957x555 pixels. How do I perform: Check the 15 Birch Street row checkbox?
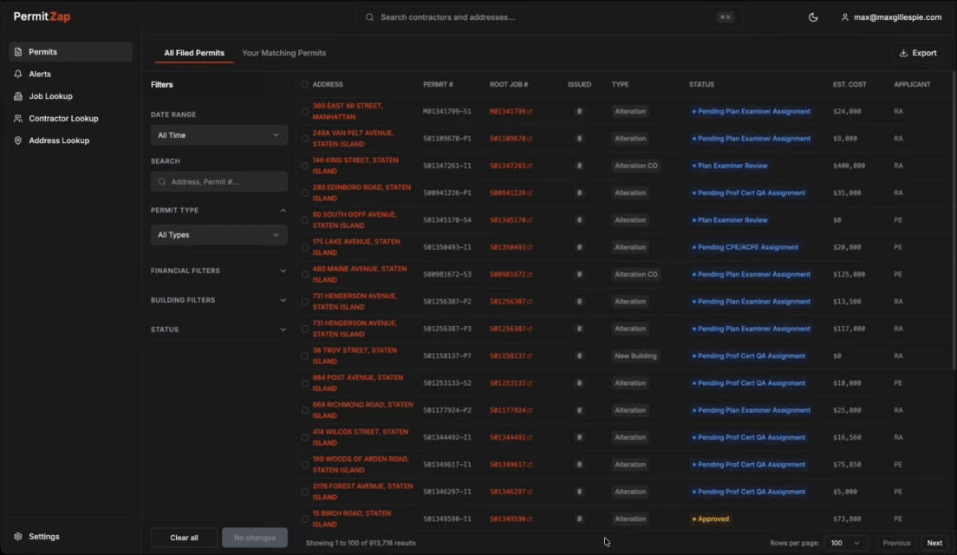point(305,519)
